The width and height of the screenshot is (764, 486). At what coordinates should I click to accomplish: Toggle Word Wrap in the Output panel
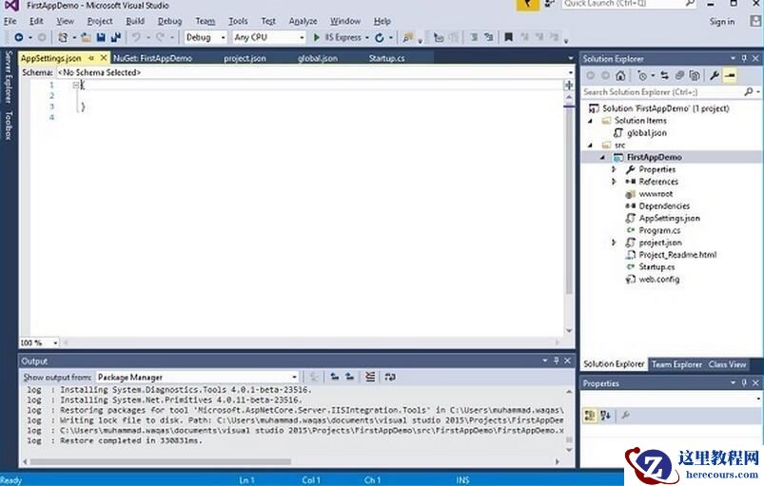tap(390, 377)
